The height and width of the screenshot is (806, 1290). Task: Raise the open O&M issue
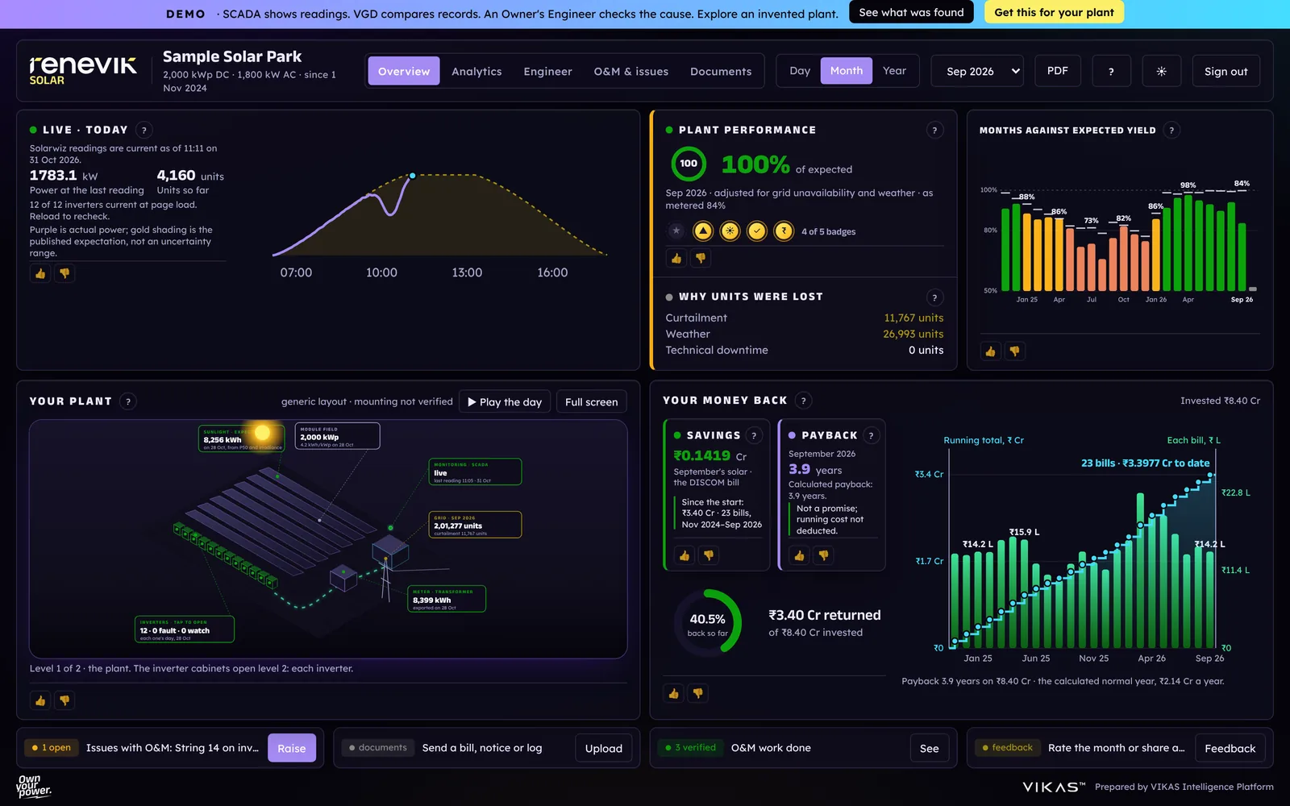tap(291, 748)
